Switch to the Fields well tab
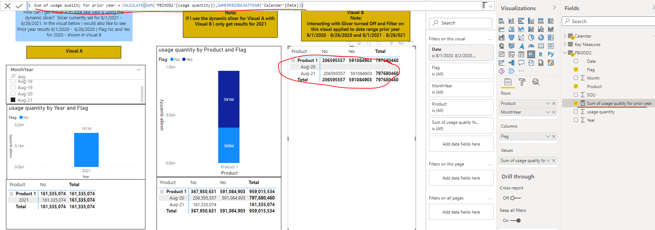The height and width of the screenshot is (230, 655). [508, 82]
